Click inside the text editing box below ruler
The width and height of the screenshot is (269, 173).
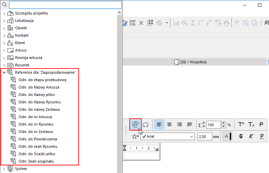click(141, 156)
